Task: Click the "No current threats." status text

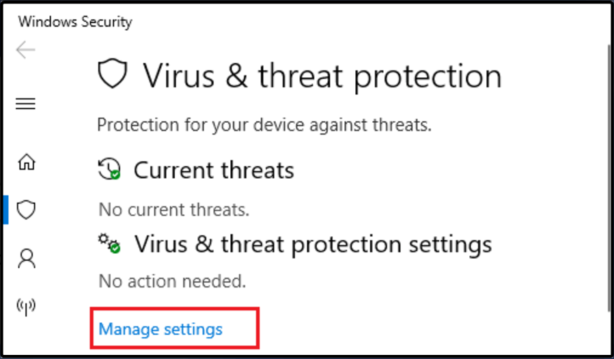Action: [x=173, y=208]
